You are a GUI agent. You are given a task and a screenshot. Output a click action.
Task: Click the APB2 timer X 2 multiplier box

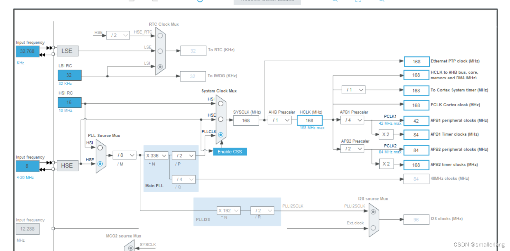(386, 164)
